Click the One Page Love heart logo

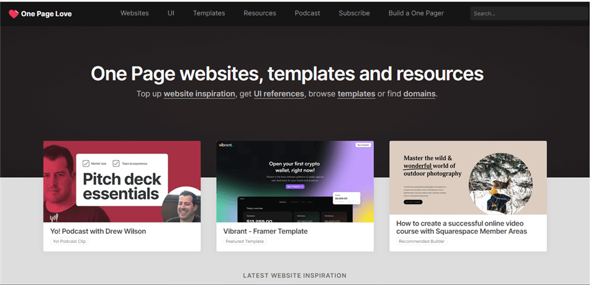14,14
